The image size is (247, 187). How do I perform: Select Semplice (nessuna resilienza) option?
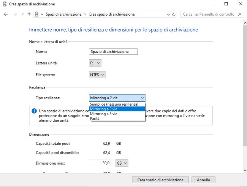(117, 104)
